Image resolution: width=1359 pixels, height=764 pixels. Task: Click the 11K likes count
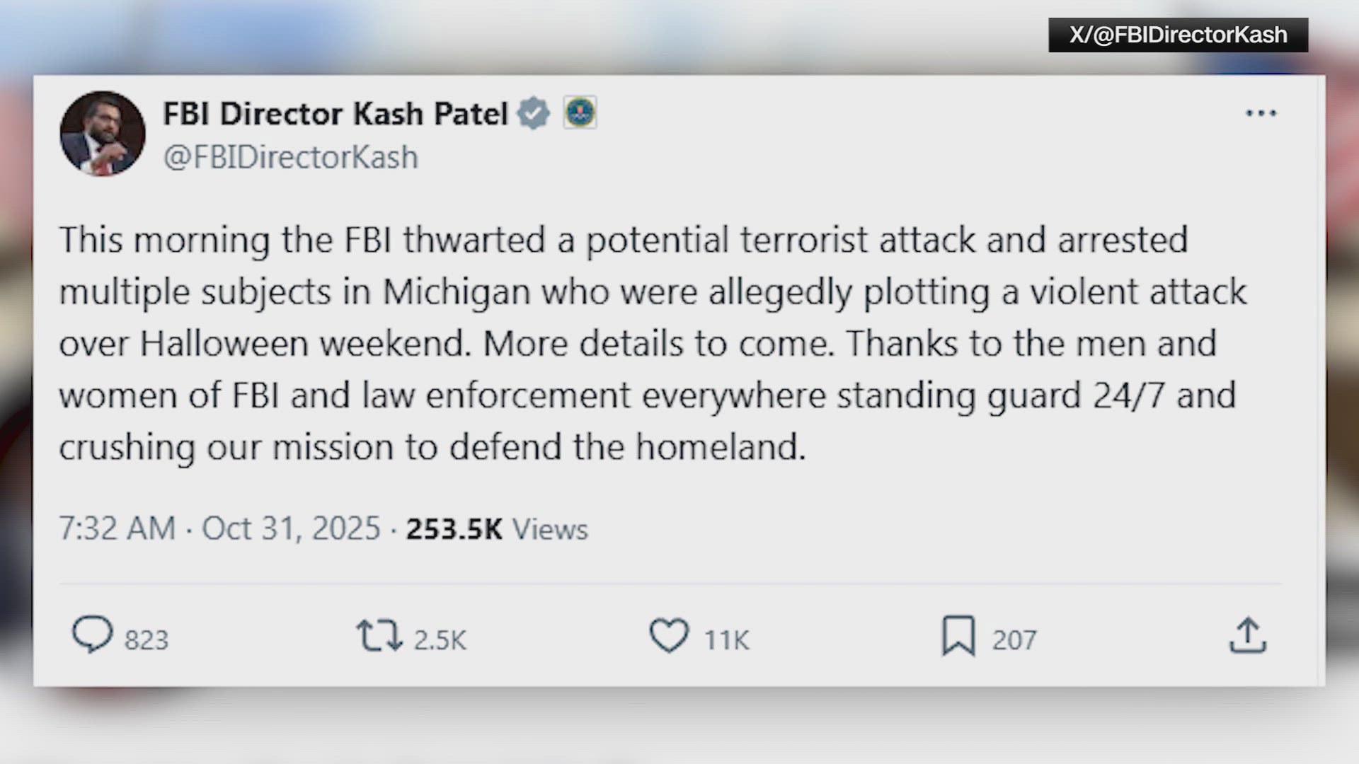pos(726,640)
